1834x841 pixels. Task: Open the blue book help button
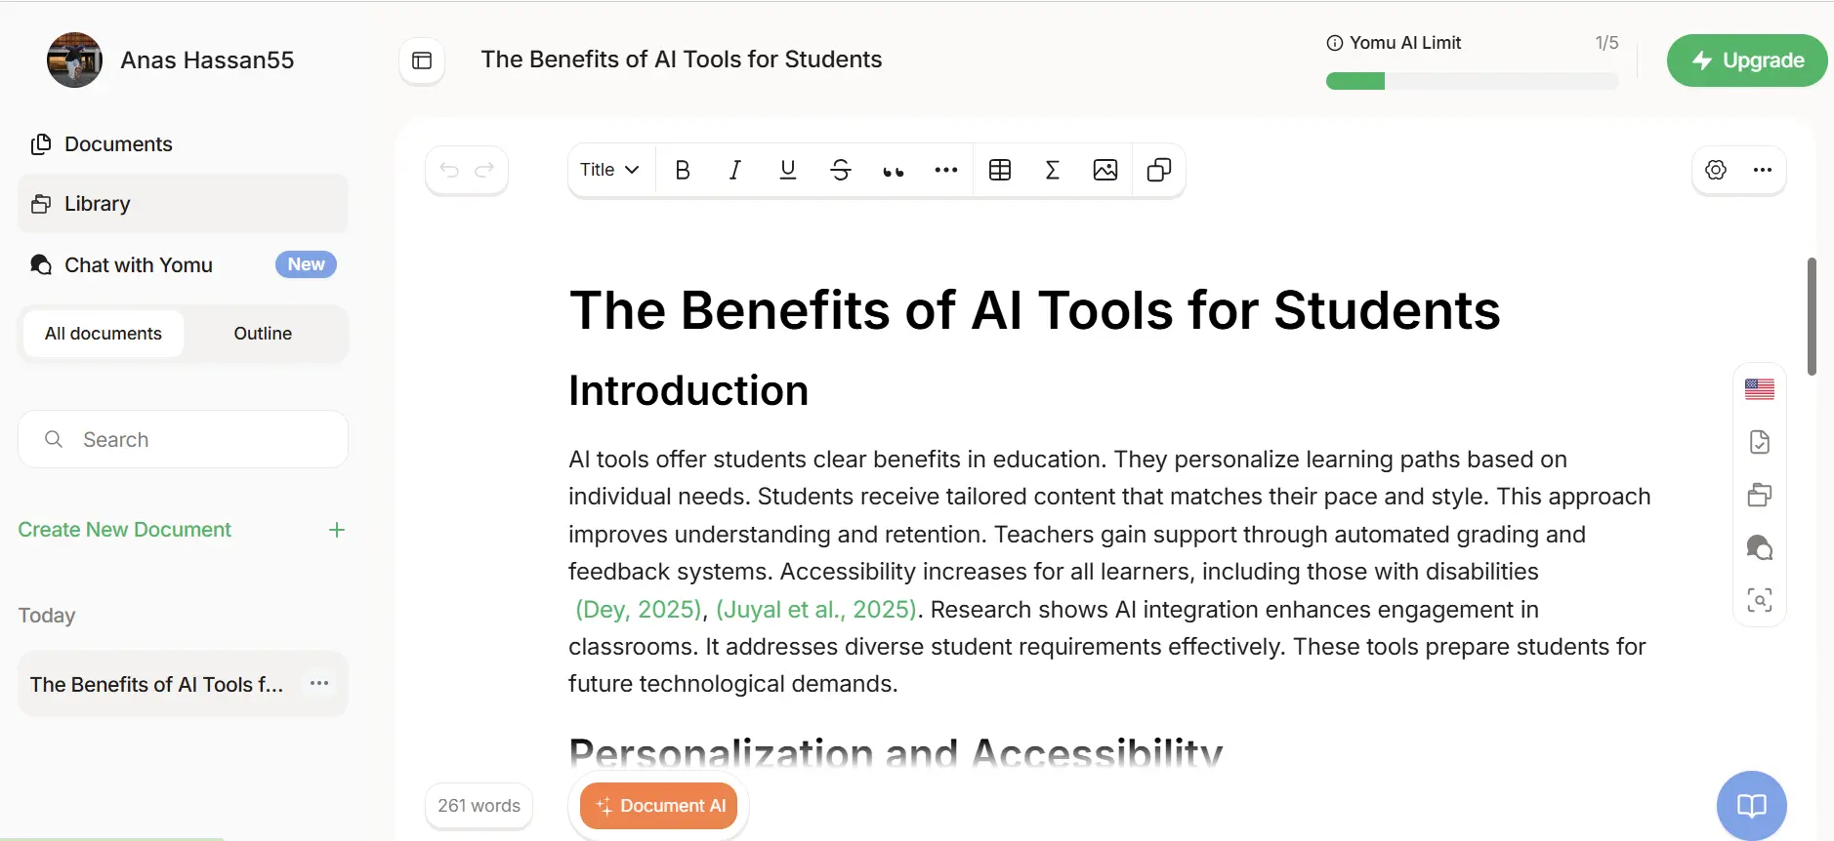[1752, 806]
